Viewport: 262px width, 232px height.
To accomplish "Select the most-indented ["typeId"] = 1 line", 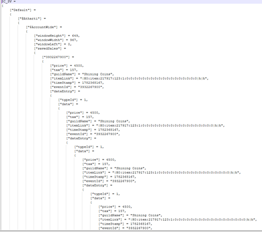I will point(105,194).
